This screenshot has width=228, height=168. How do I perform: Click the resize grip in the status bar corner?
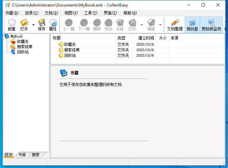tap(223, 163)
